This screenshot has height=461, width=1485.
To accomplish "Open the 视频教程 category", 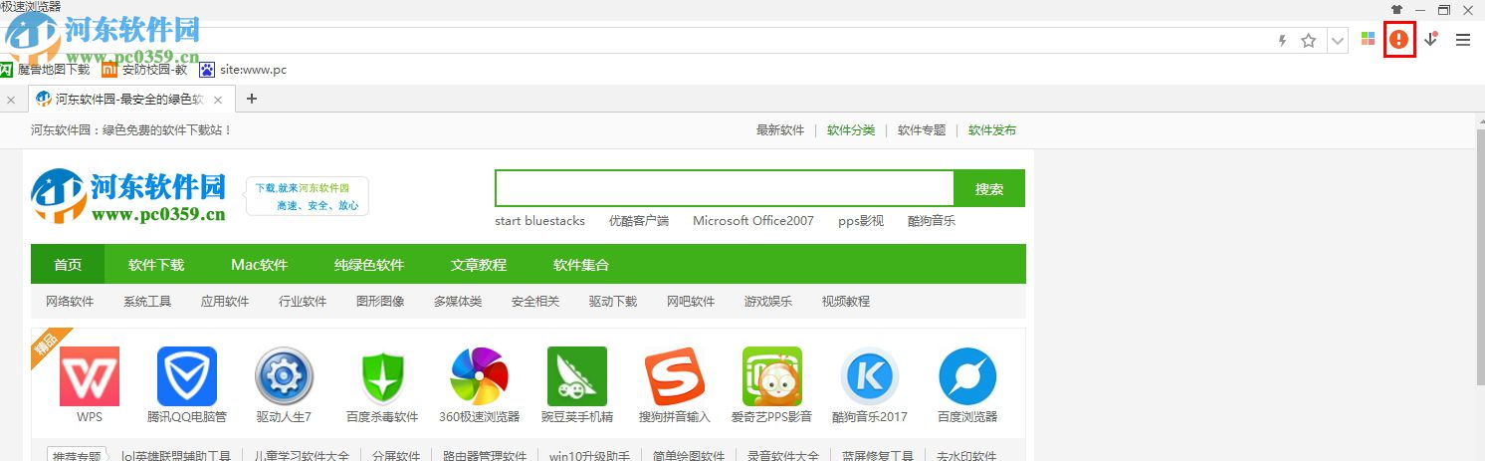I will pos(846,302).
